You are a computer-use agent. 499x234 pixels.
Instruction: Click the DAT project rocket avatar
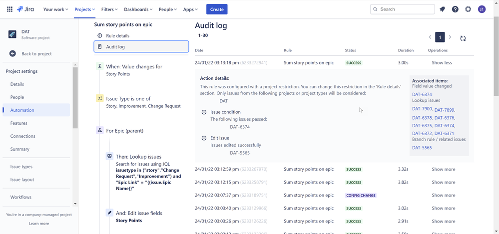[12, 34]
